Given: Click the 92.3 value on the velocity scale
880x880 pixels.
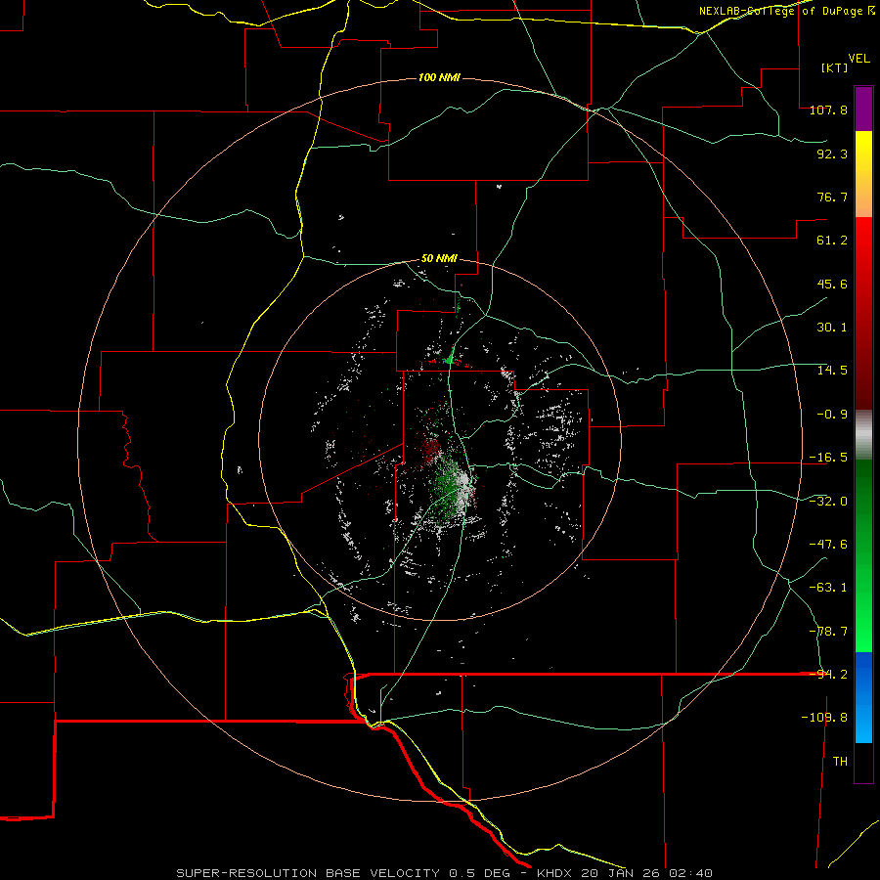Looking at the screenshot, I should click(x=832, y=154).
